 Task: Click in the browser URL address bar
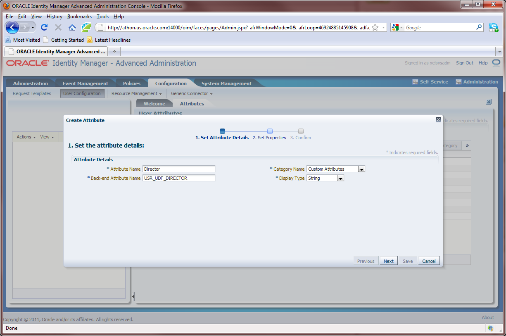pos(238,28)
